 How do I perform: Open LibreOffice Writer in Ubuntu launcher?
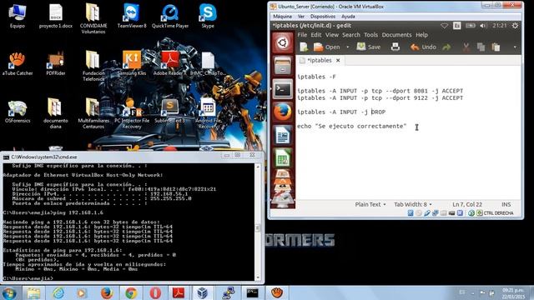pos(282,135)
